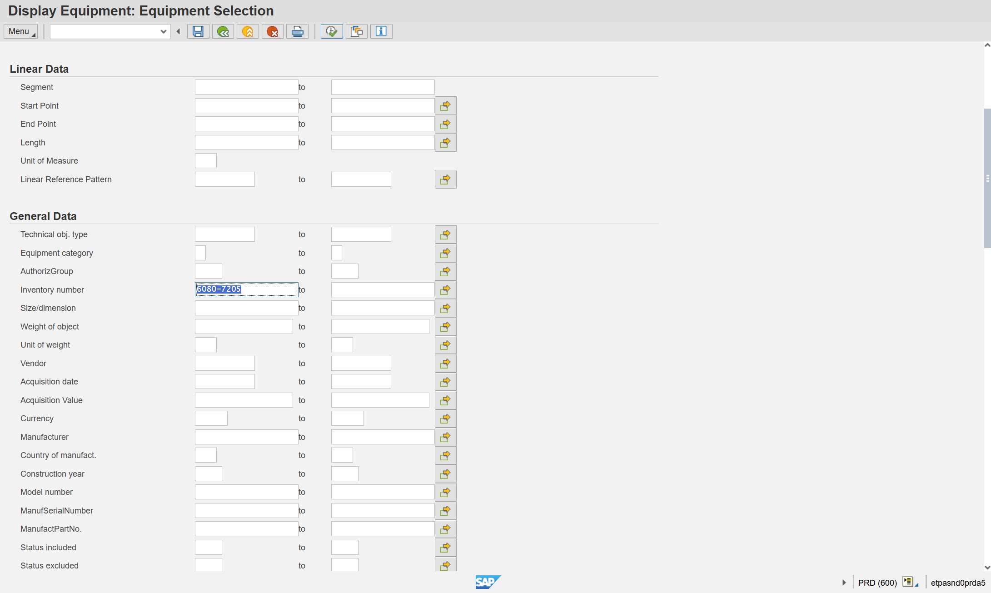This screenshot has width=991, height=593.
Task: Open multiple selection for Construction year
Action: point(446,474)
